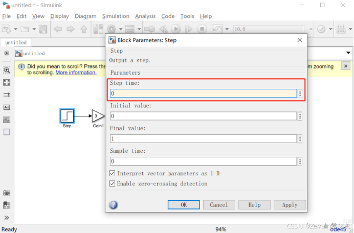Click the Build Model toolbar icon

tap(341, 29)
